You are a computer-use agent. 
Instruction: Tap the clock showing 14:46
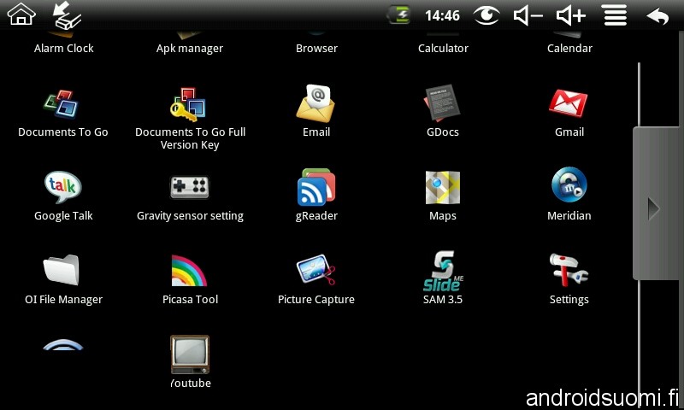[x=442, y=15]
